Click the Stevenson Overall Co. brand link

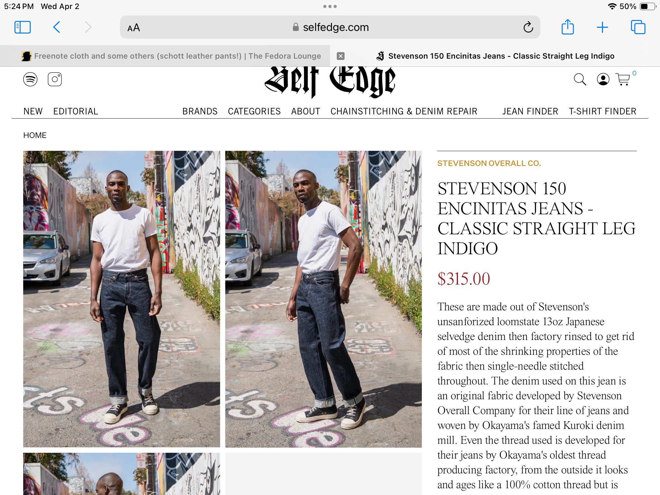click(489, 163)
